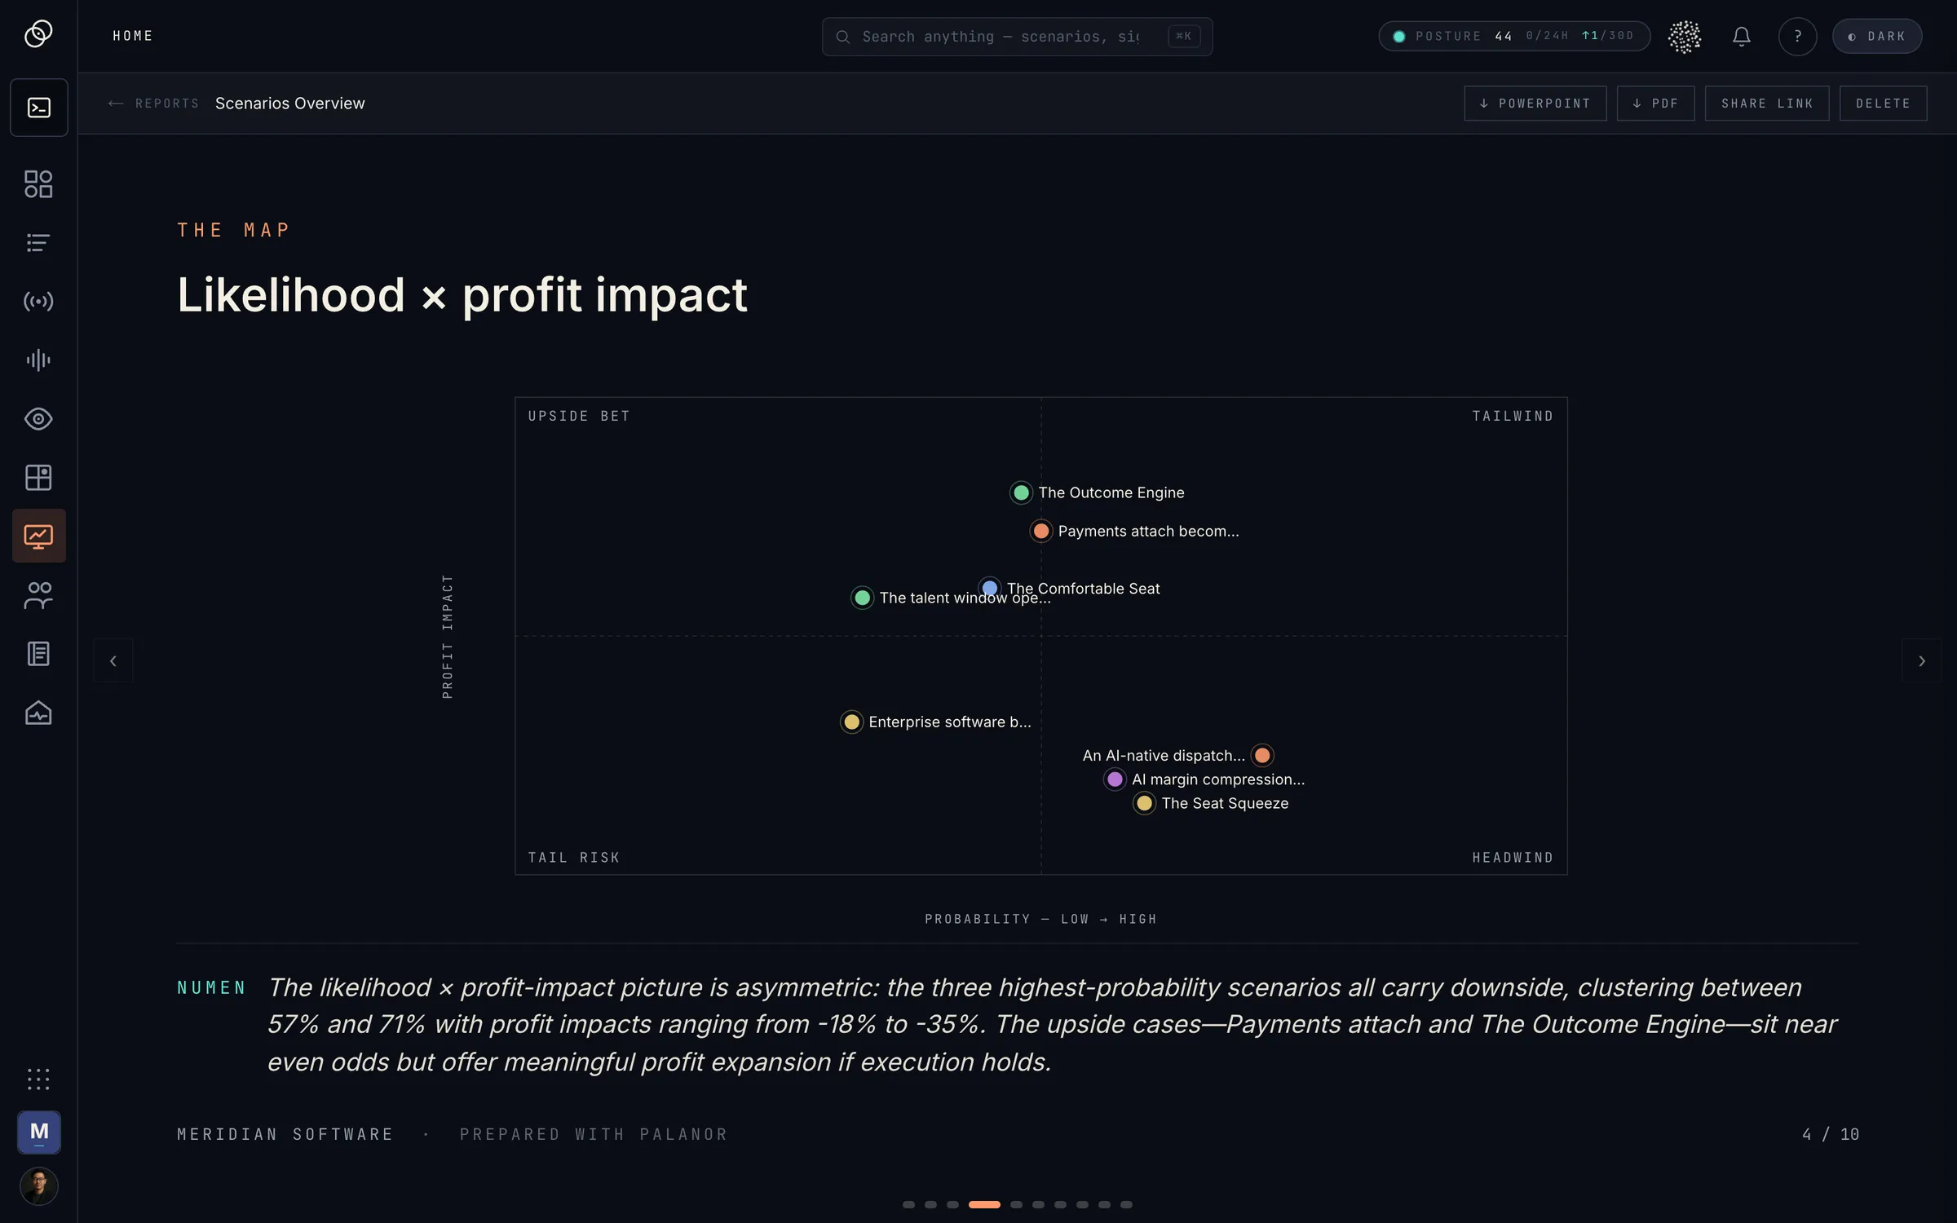This screenshot has height=1223, width=1957.
Task: Click the dotted sphere Numen icon
Action: (x=1685, y=37)
